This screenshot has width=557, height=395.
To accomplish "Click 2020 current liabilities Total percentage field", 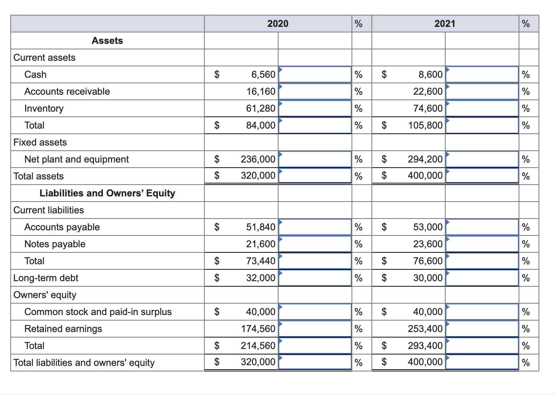I will (315, 261).
